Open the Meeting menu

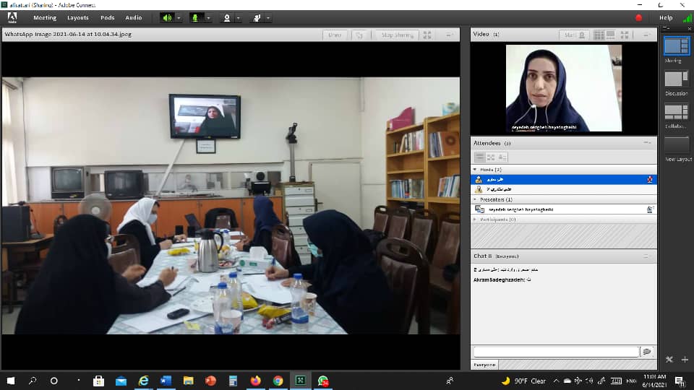coord(45,17)
